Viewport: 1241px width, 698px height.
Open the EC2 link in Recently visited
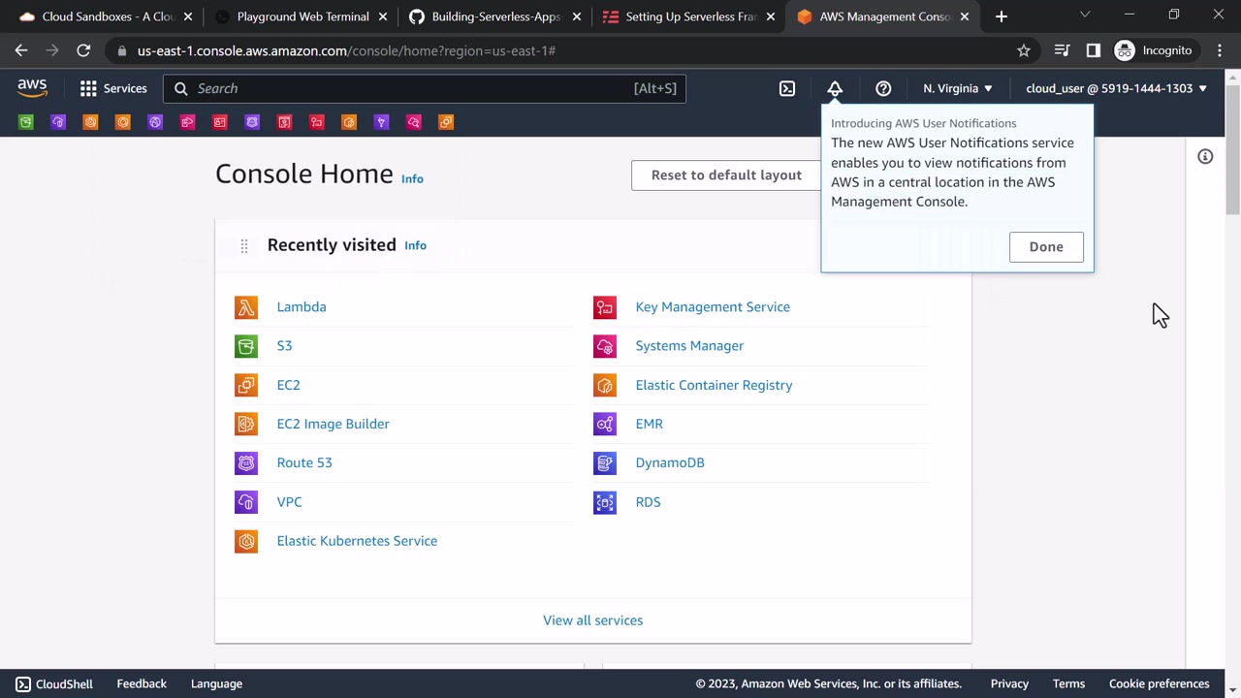click(x=288, y=385)
